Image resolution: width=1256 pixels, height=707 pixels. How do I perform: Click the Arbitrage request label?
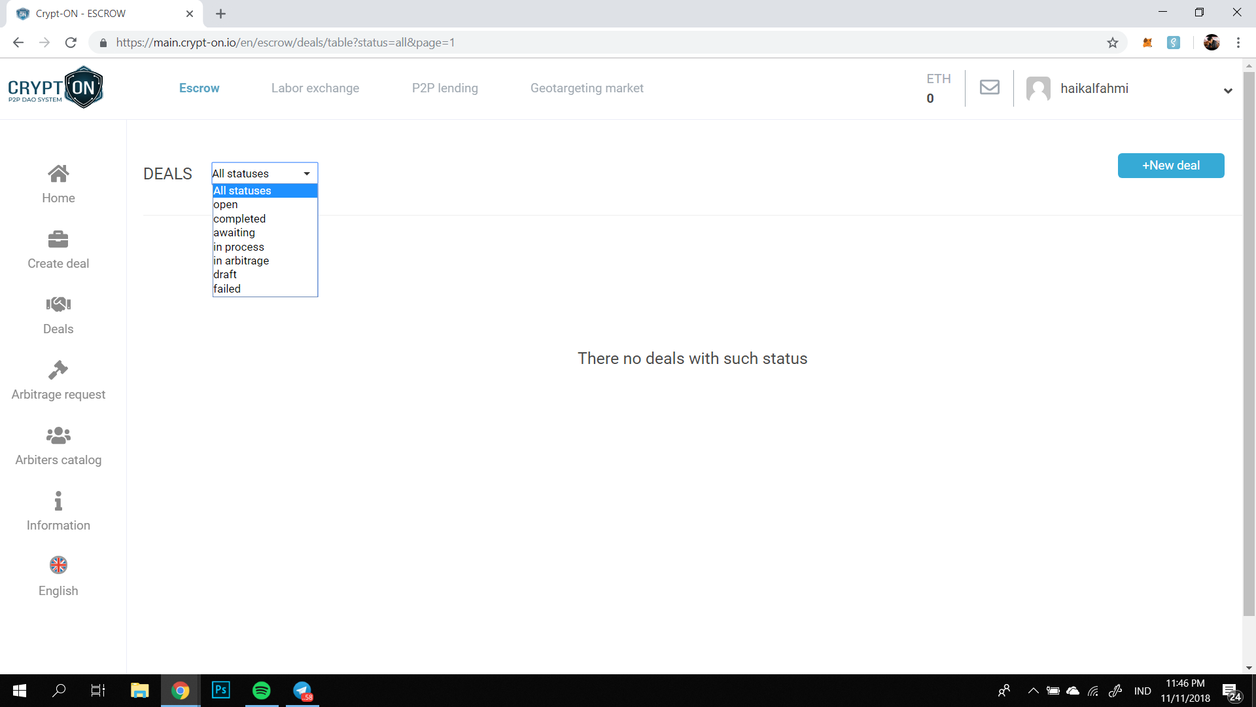(x=58, y=394)
